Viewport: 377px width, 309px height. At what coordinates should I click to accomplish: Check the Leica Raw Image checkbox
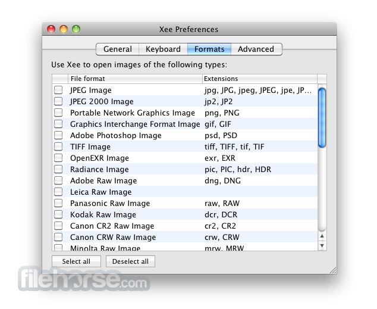point(58,192)
